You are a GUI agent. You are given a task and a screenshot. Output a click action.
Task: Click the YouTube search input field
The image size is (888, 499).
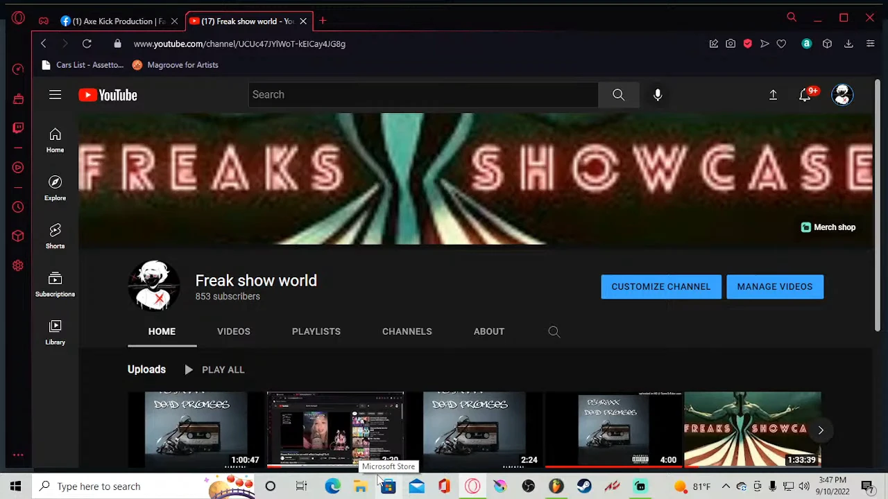tap(423, 95)
